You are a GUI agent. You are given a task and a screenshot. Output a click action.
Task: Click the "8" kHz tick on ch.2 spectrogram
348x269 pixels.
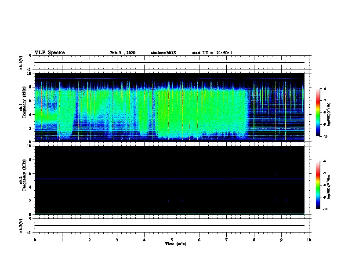click(31, 160)
